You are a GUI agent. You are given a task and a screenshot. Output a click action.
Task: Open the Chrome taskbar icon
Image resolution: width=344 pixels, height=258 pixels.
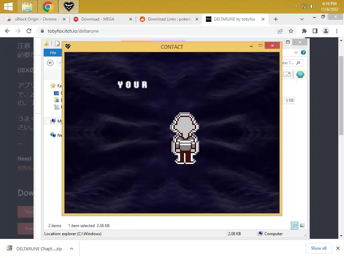click(48, 7)
